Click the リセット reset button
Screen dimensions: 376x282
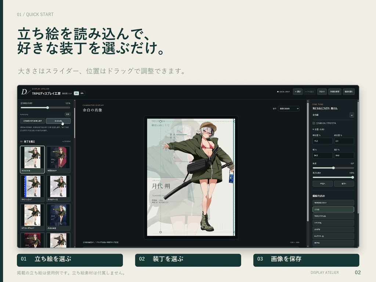tap(322, 91)
